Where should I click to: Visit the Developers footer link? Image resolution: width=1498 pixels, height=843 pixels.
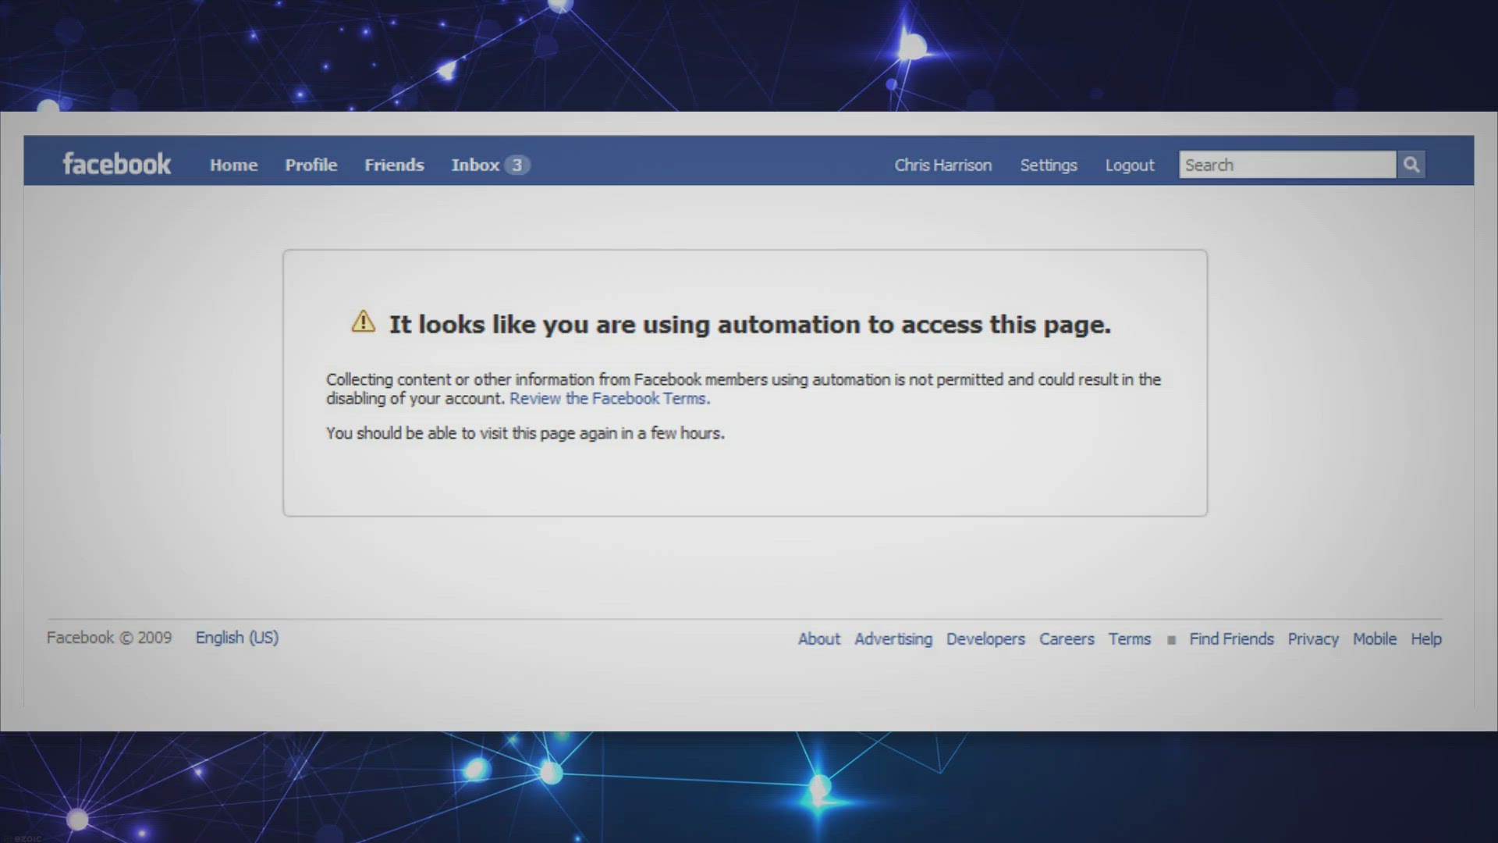pos(985,638)
